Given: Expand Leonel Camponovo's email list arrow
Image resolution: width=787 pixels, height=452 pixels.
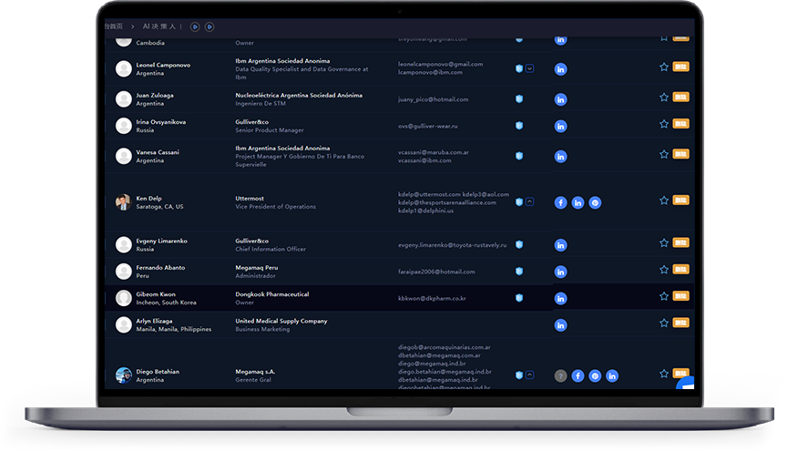Looking at the screenshot, I should pyautogui.click(x=529, y=68).
